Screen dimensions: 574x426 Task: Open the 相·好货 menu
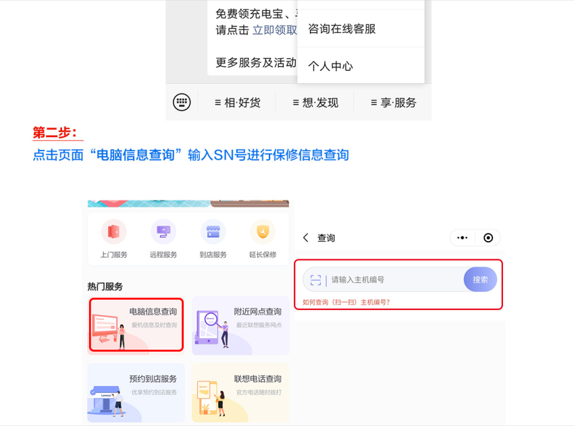point(237,103)
